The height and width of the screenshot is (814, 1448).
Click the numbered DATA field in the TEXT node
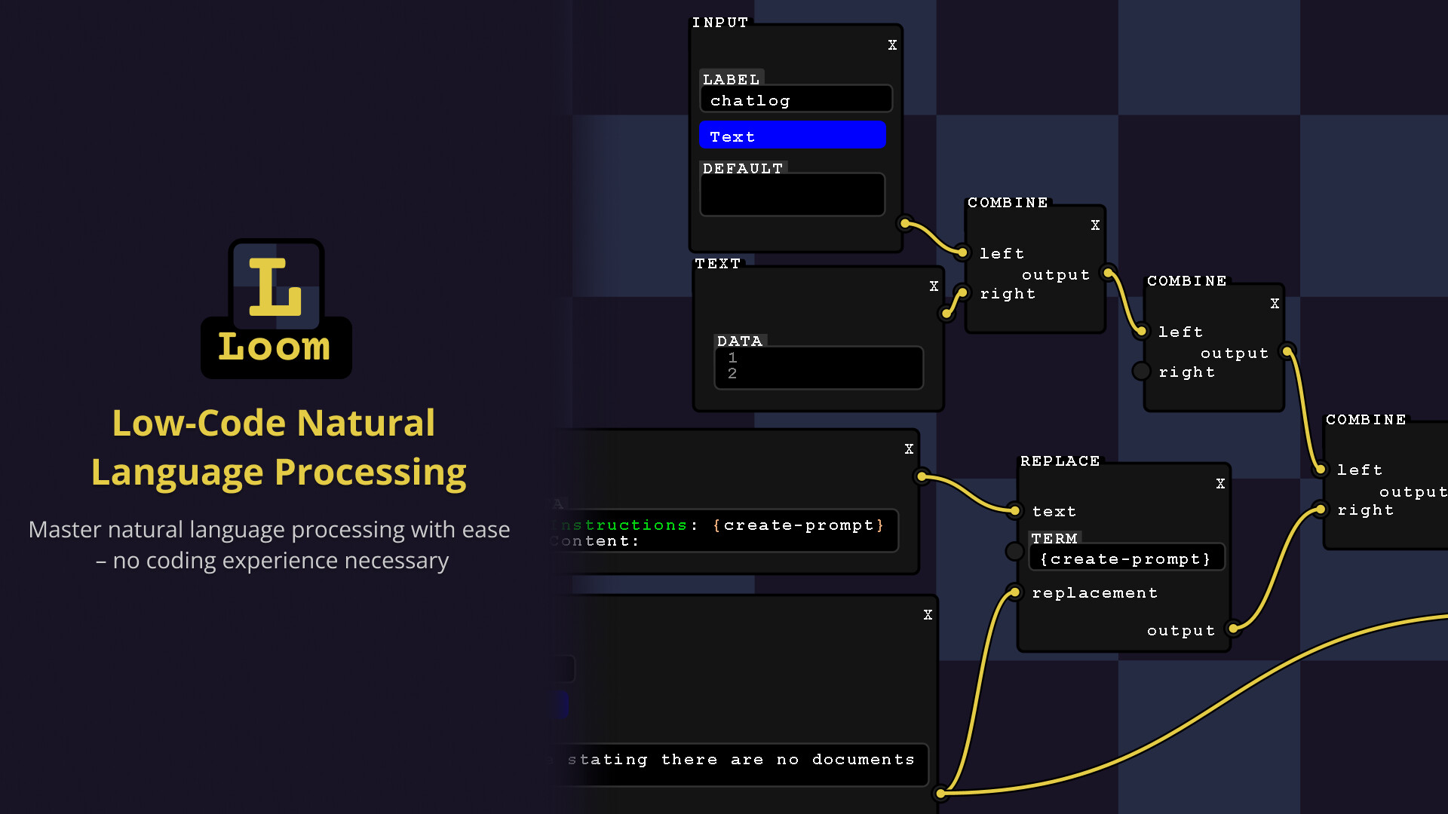(818, 367)
